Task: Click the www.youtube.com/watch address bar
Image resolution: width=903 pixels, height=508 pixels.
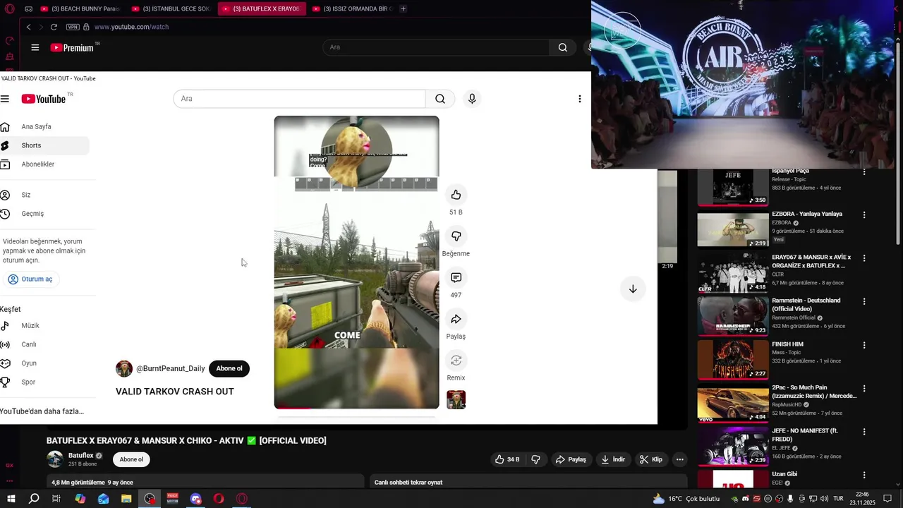Action: coord(131,27)
